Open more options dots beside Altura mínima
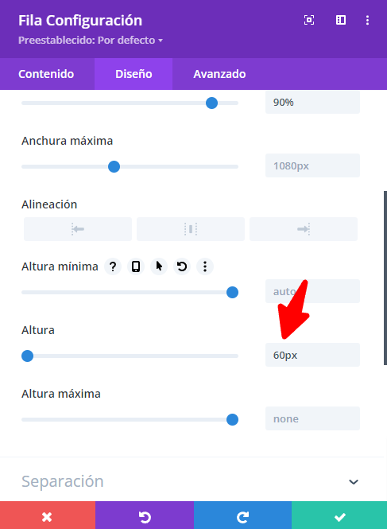This screenshot has width=387, height=529. (205, 266)
